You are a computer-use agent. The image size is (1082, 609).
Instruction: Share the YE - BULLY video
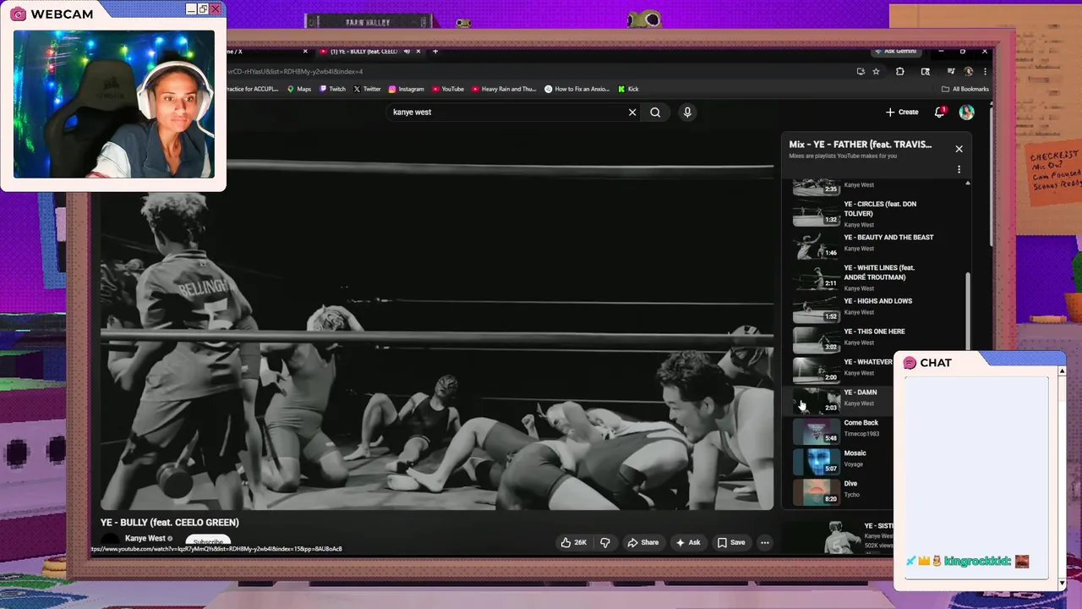(x=642, y=542)
